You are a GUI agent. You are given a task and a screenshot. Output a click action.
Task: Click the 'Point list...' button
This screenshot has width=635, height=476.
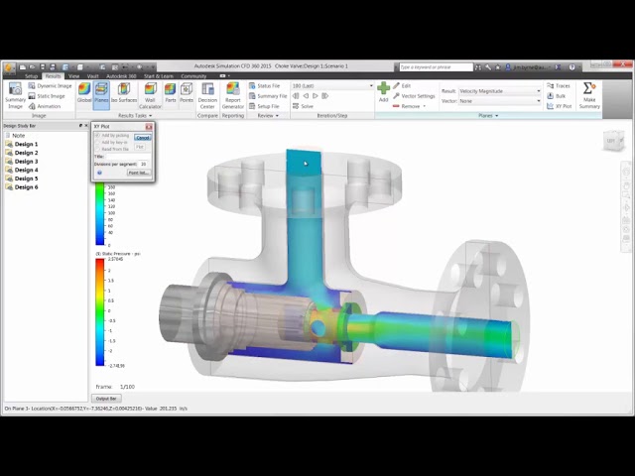(139, 173)
